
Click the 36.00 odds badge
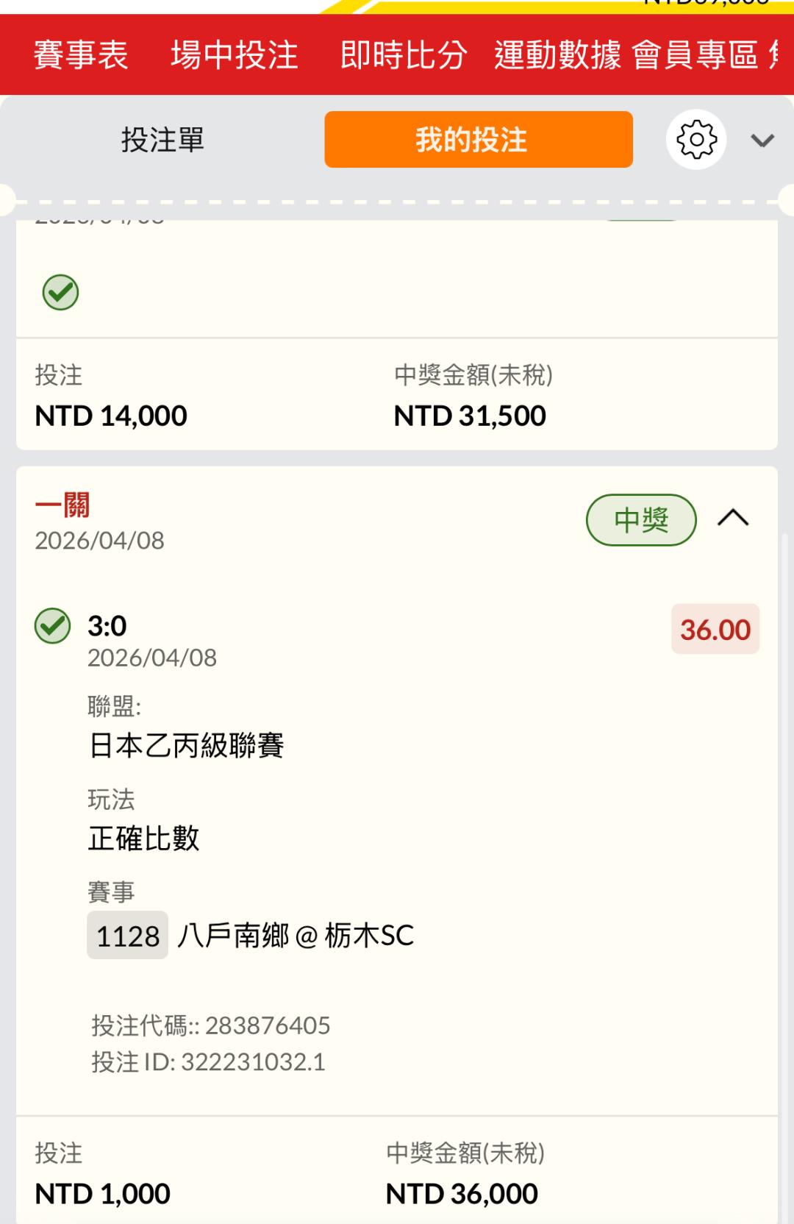(x=715, y=630)
